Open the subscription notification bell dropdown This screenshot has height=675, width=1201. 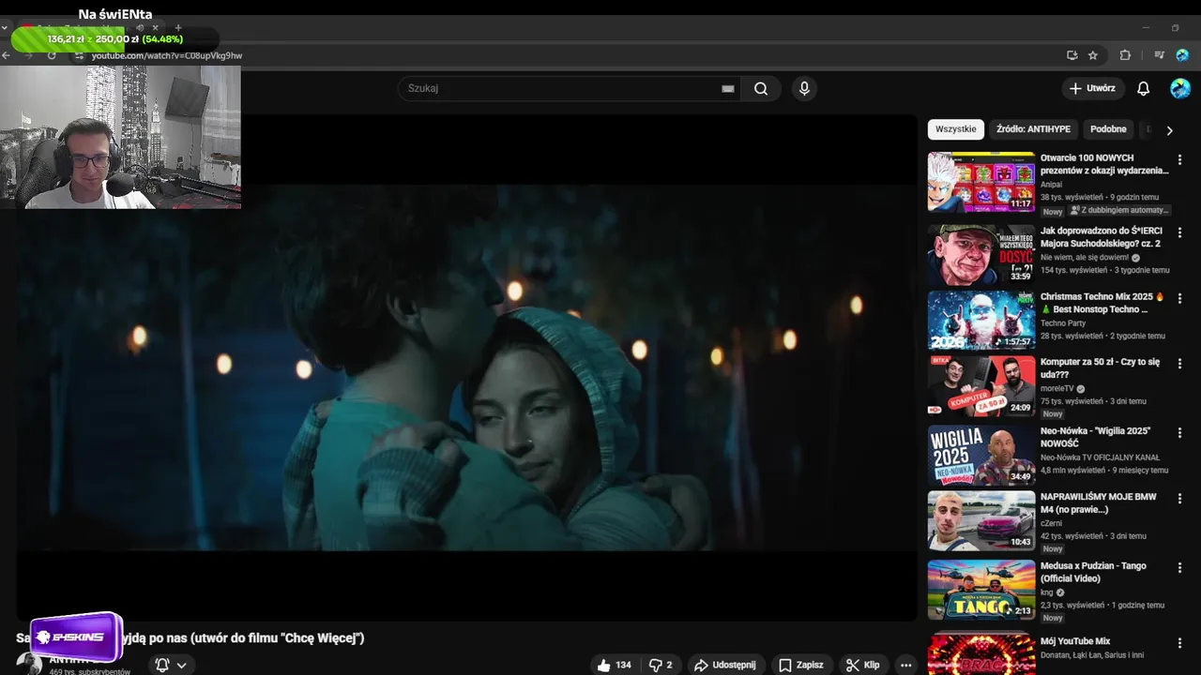[x=171, y=665]
